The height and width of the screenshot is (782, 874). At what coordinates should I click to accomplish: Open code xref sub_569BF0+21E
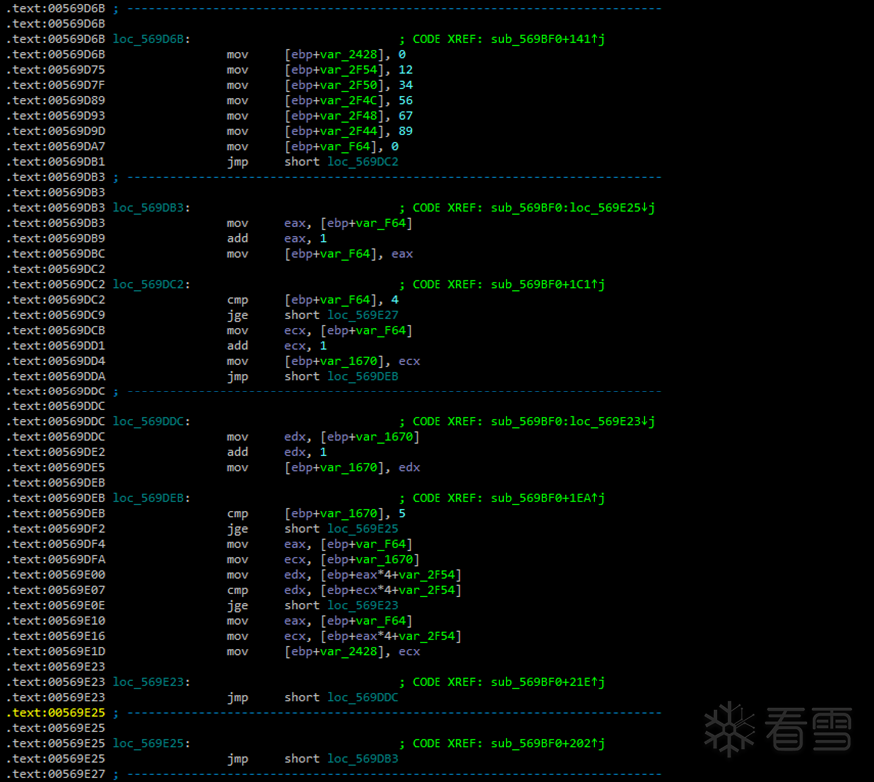(547, 682)
